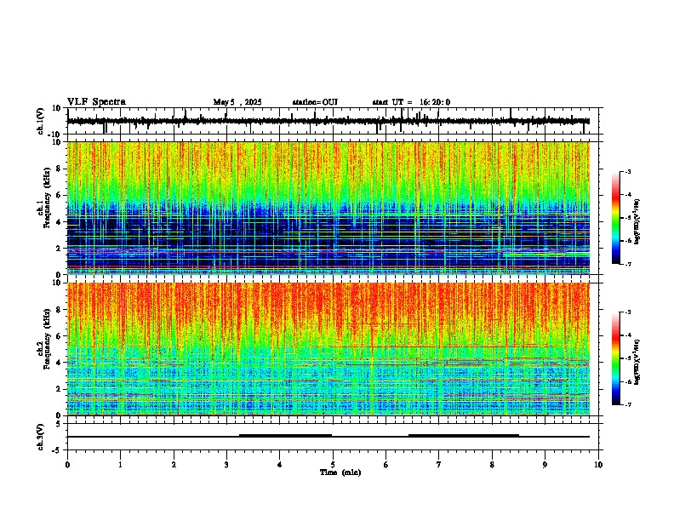674x521 pixels.
Task: Click the ch.1(V) waveform axis label
Action: tap(41, 121)
